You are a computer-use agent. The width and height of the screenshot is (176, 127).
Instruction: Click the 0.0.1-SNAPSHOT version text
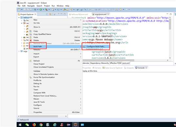click(x=103, y=37)
